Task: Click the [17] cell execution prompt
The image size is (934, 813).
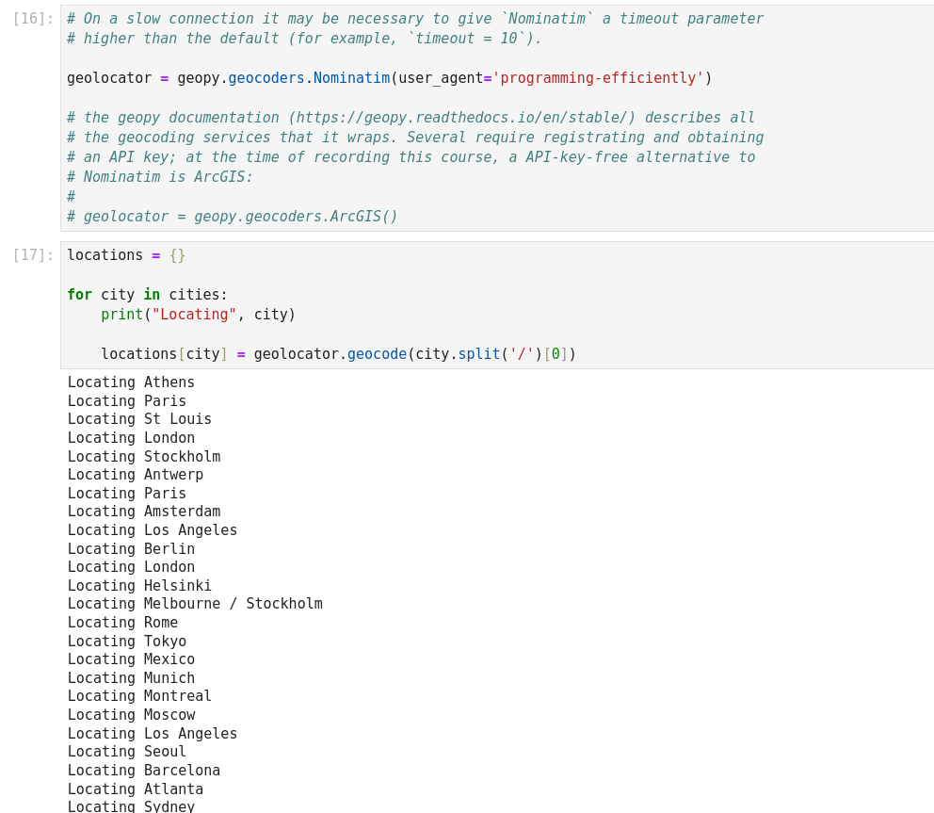Action: (x=33, y=255)
